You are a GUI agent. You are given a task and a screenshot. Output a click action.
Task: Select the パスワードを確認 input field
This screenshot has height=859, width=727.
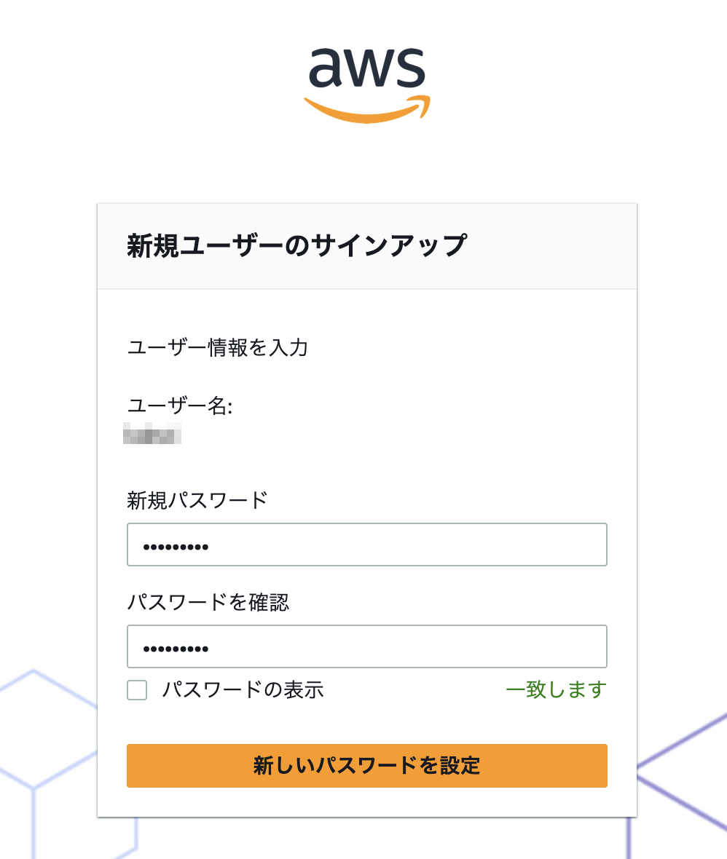(x=366, y=646)
